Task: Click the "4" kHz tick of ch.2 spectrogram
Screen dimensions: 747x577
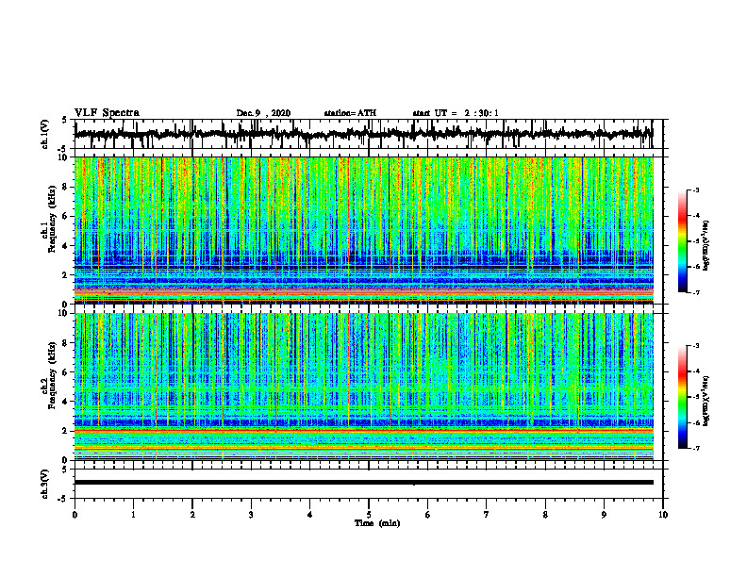Action: 66,402
